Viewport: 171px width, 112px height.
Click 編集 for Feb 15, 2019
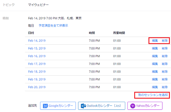[x=155, y=48]
